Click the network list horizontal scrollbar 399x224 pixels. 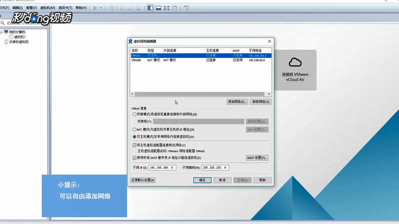[199, 94]
